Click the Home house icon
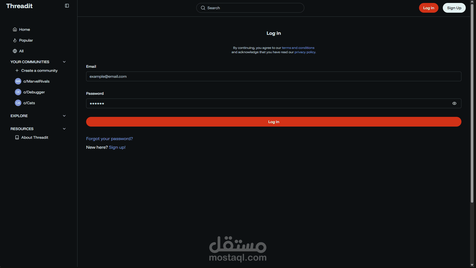This screenshot has width=476, height=268. click(x=15, y=29)
